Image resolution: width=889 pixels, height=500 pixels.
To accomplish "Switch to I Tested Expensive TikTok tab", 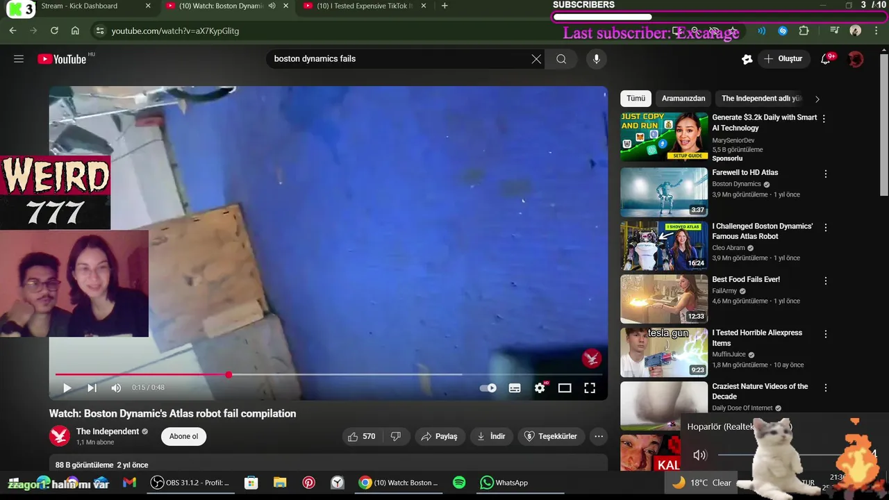I will tap(364, 6).
